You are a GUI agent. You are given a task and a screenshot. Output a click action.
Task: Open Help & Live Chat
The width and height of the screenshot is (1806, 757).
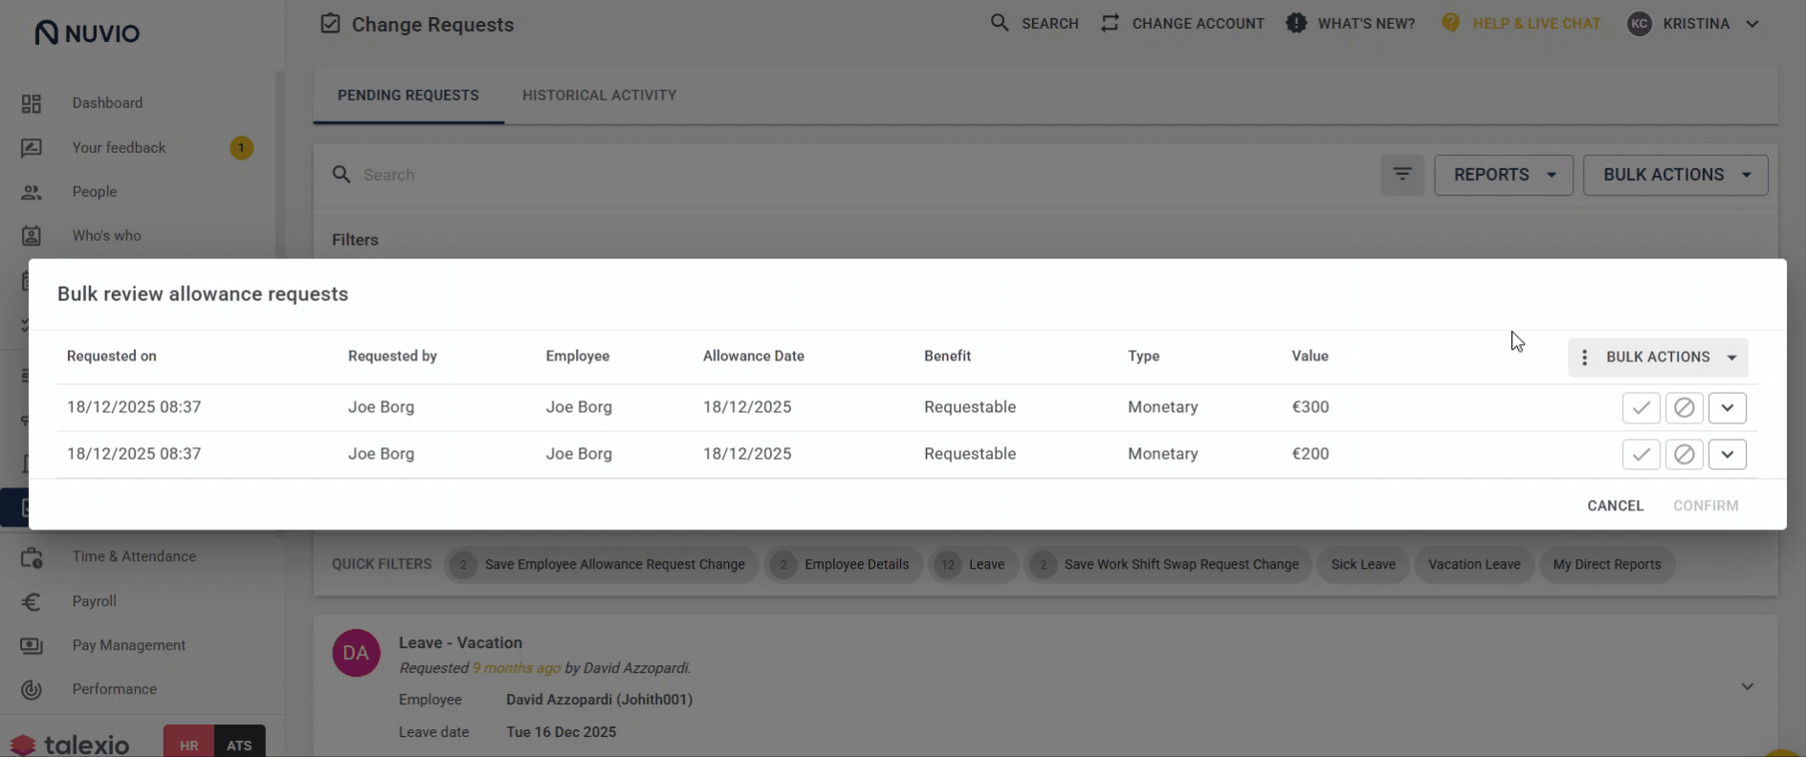point(1520,23)
